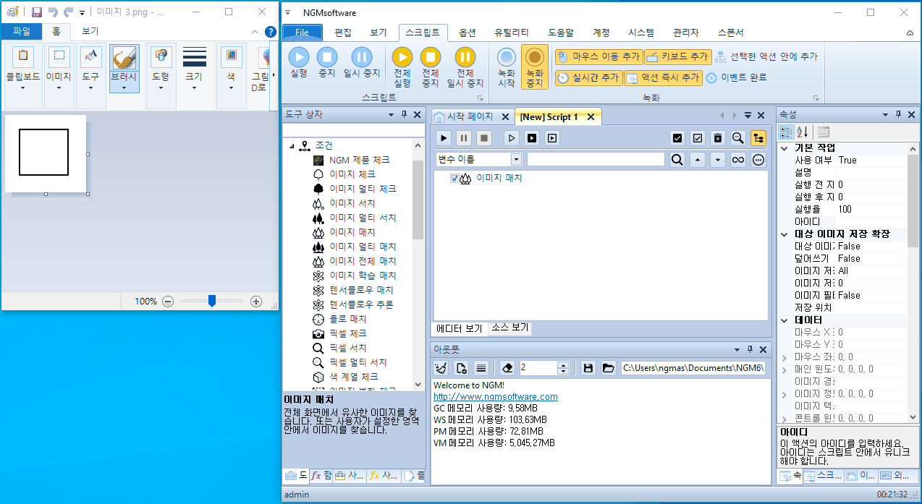Click the 일시 중지 pause script icon

361,63
